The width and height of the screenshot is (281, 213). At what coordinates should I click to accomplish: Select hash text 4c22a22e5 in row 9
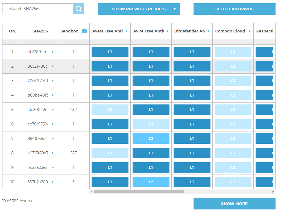coord(38,167)
